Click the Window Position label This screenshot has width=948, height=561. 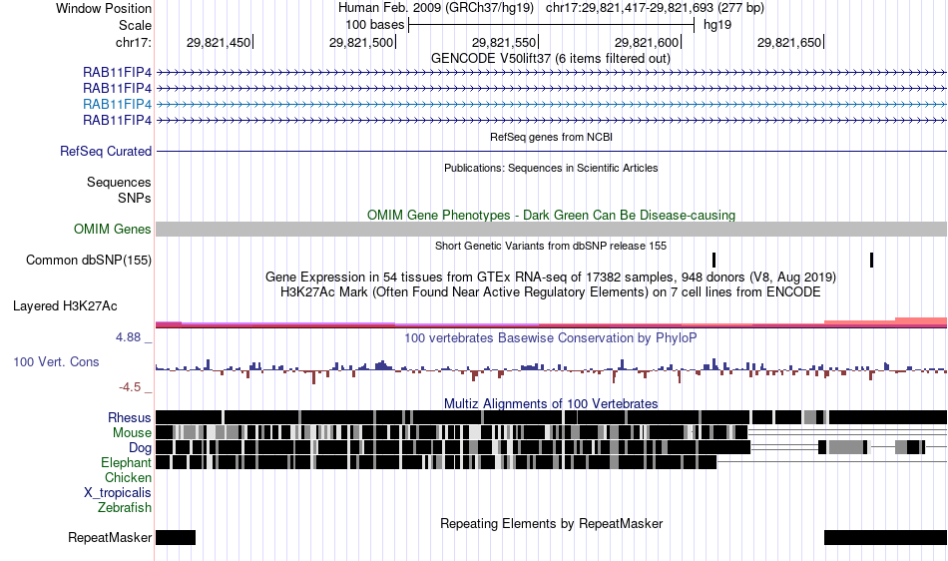point(104,8)
